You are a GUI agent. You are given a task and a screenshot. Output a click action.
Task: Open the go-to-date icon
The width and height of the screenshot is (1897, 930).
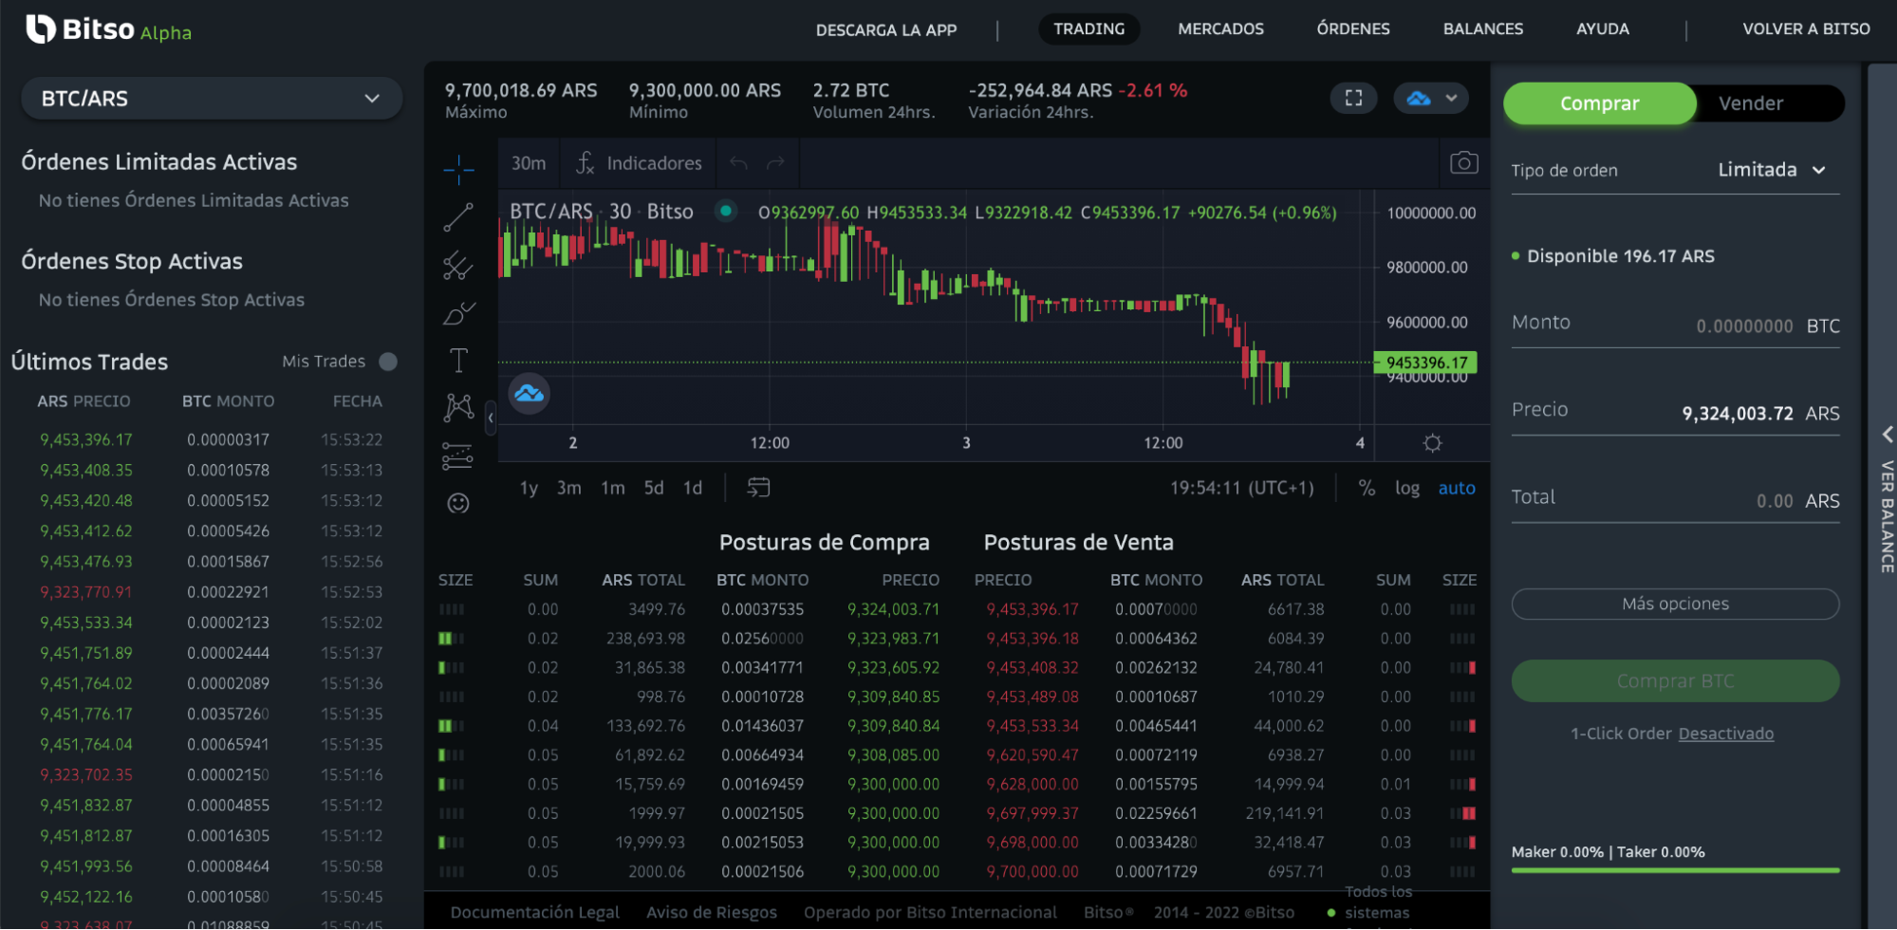[758, 488]
